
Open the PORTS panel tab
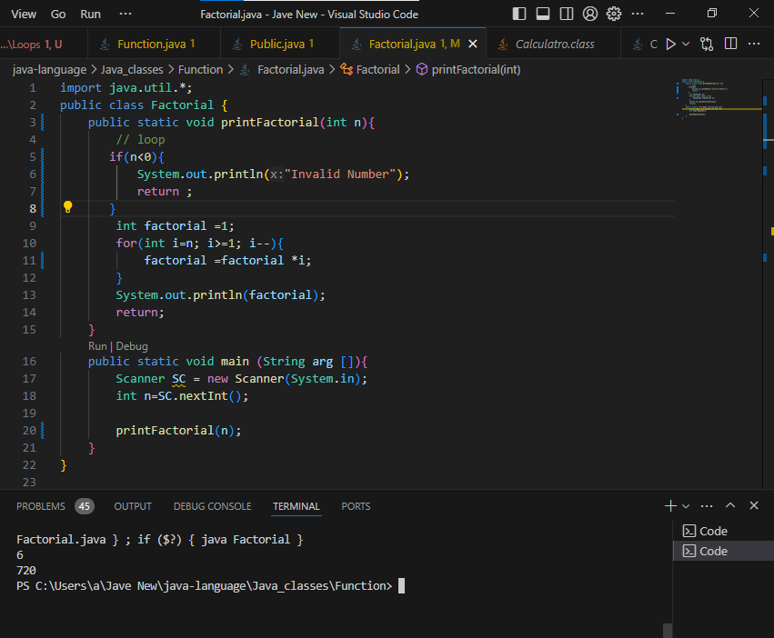pyautogui.click(x=356, y=506)
